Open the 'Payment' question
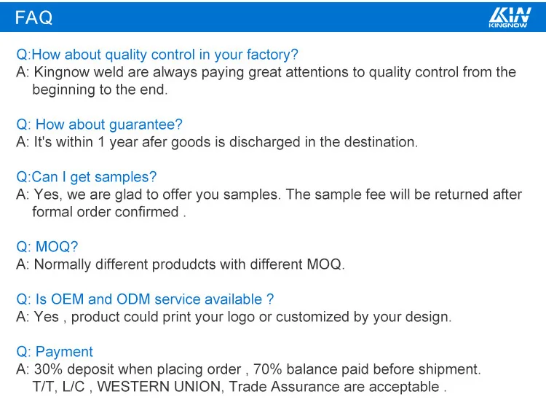546x413 pixels. [55, 352]
